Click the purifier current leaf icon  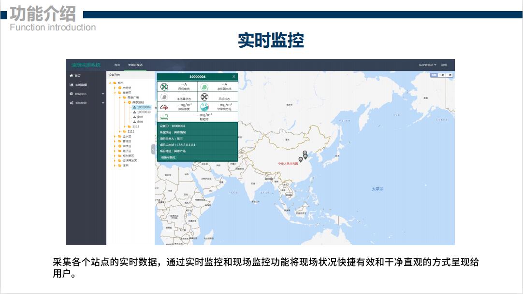click(x=204, y=87)
